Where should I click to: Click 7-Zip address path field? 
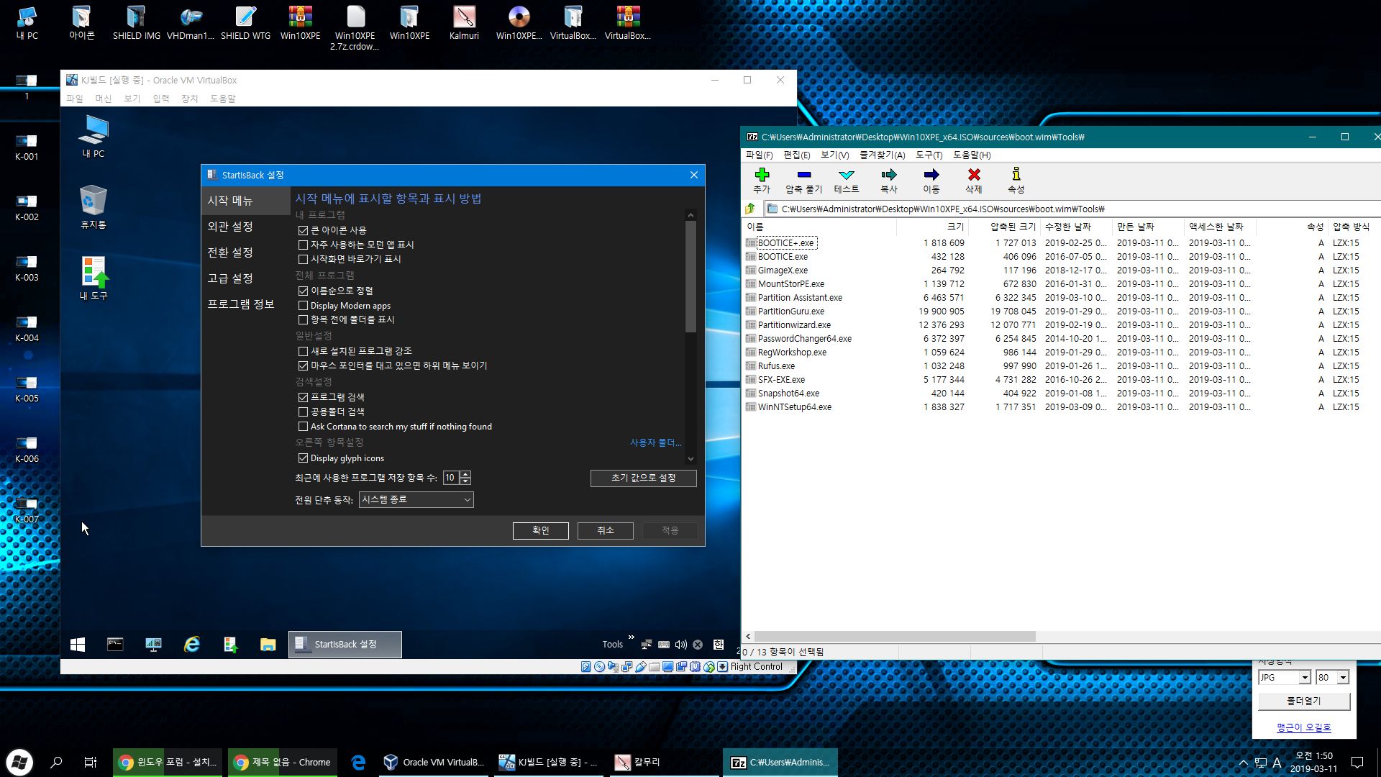click(1072, 209)
